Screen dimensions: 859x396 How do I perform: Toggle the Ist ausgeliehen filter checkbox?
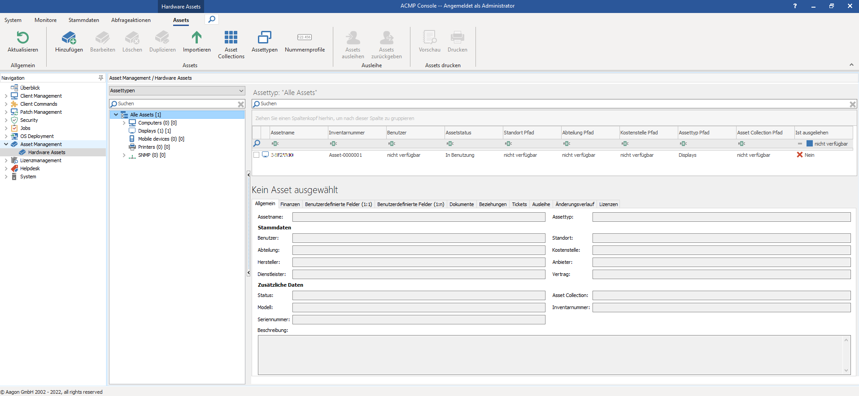click(x=810, y=144)
